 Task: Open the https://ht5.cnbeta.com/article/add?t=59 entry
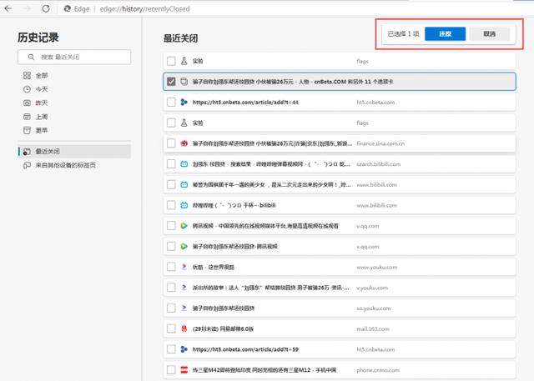[245, 349]
